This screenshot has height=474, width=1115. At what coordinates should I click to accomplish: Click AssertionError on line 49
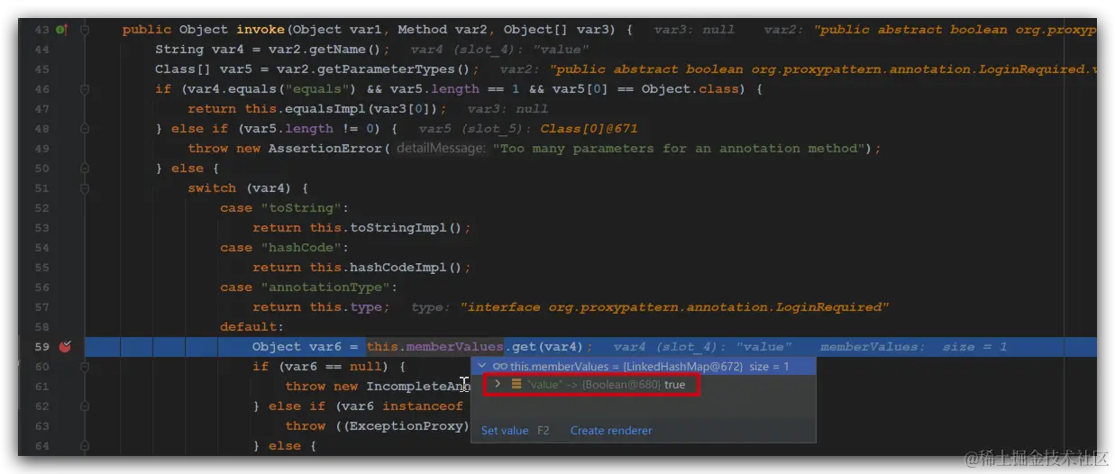pos(326,149)
